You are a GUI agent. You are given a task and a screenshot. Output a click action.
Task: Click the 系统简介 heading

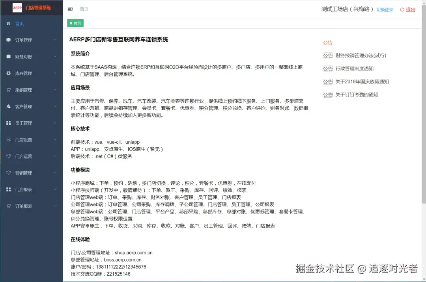coord(80,54)
